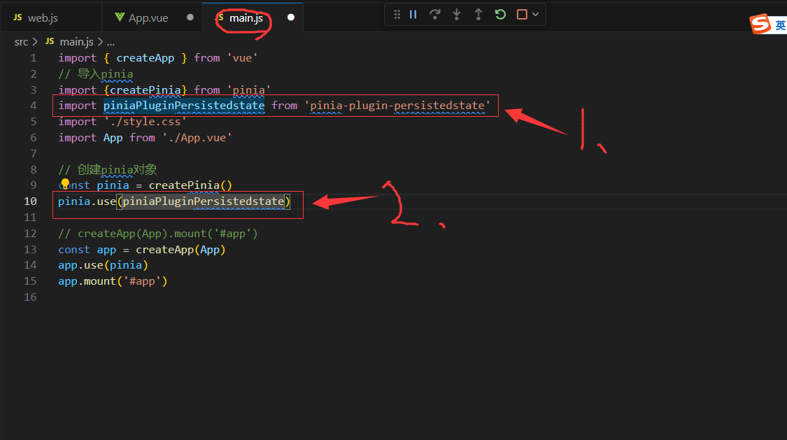Screen dimensions: 787x440
Task: Open breadcrumb ellipsis symbol list
Action: (x=111, y=42)
